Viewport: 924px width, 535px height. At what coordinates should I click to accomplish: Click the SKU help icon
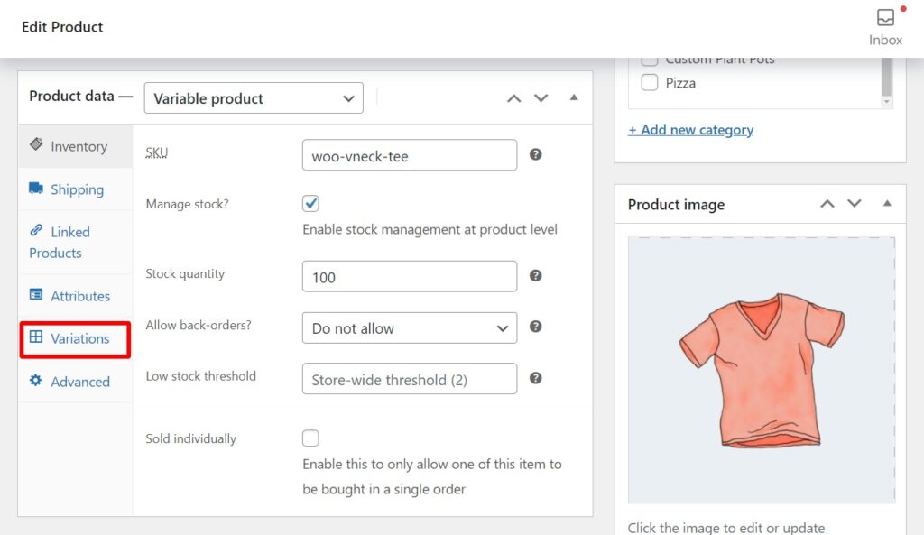(535, 155)
